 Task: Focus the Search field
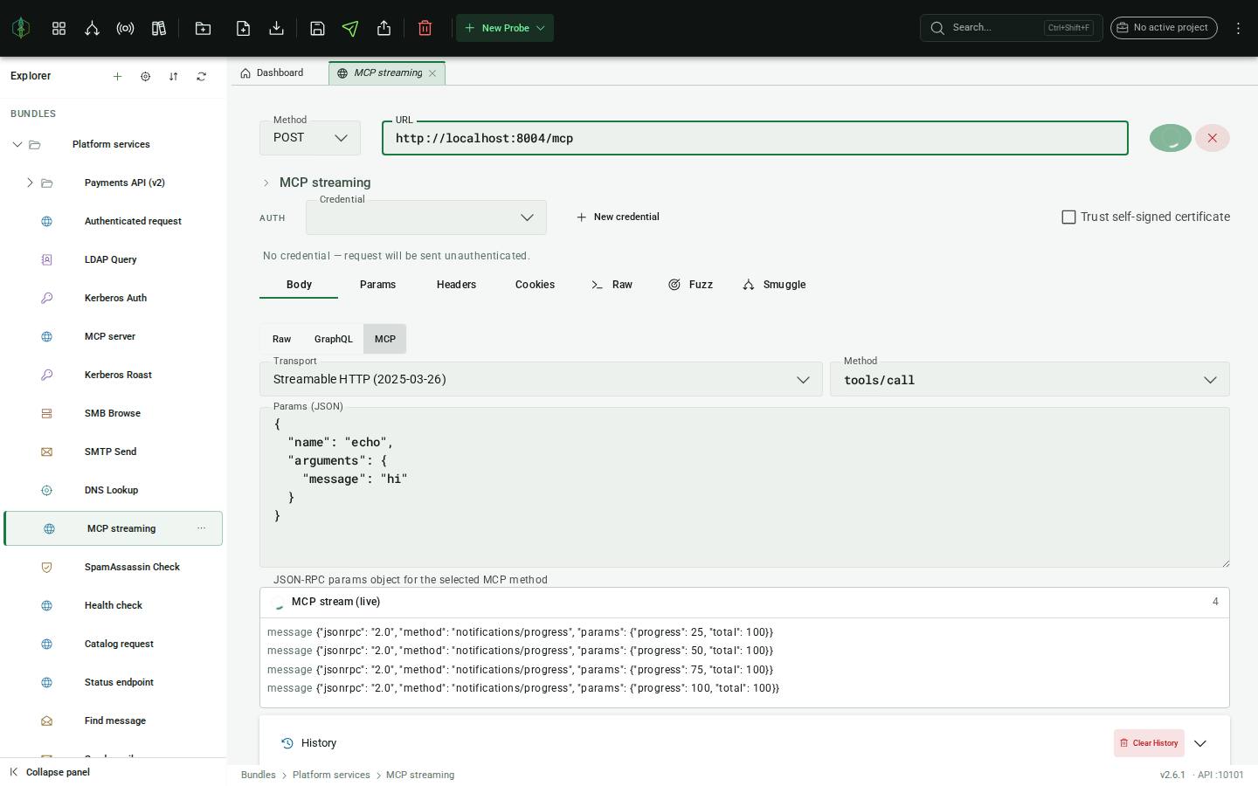[1011, 28]
